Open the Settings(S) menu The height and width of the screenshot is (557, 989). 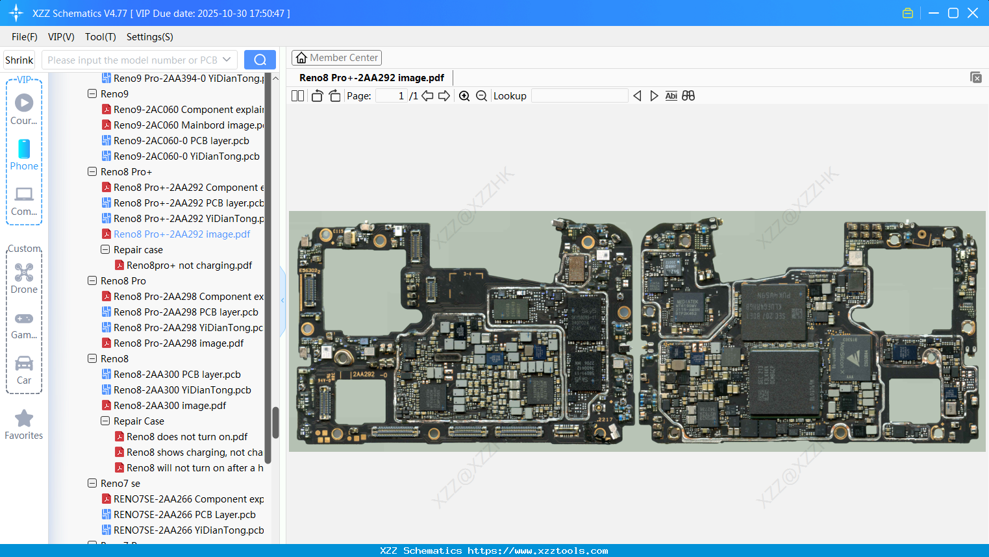(150, 37)
